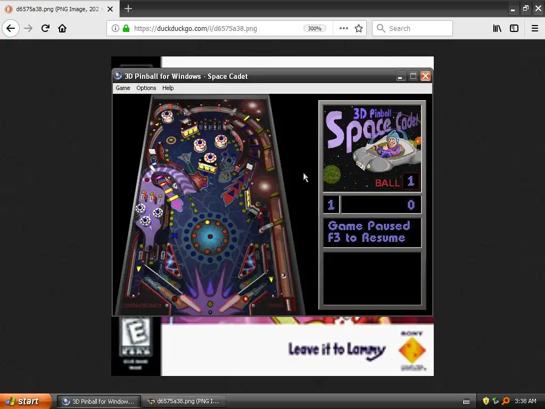Click the 3:38 AM system clock
This screenshot has height=409, width=545.
[525, 401]
